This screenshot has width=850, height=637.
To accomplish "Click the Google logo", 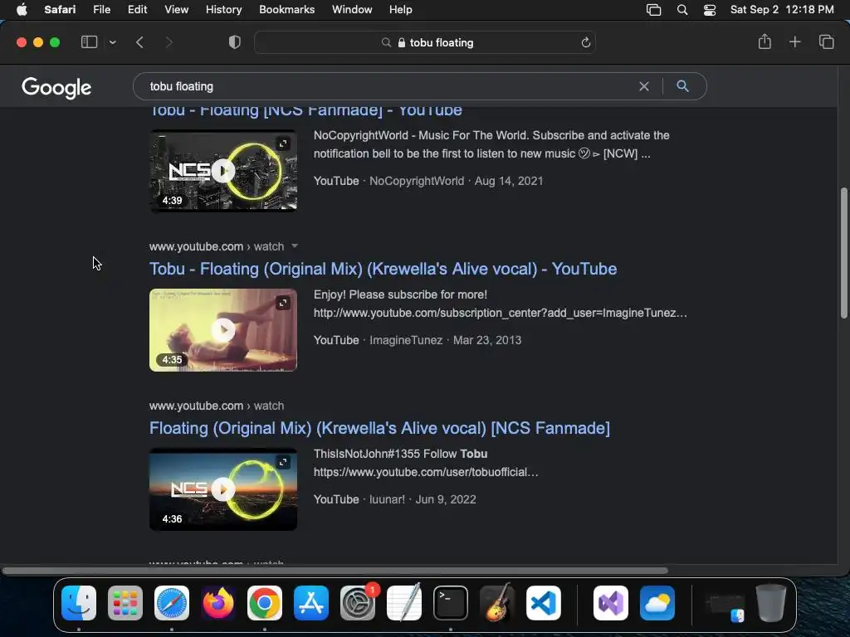I will click(56, 87).
